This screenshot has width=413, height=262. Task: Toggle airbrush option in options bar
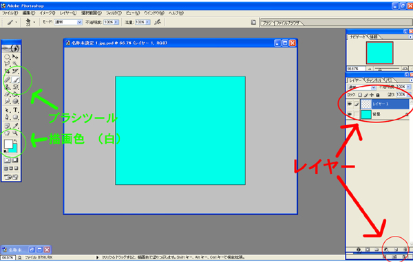tap(158, 23)
